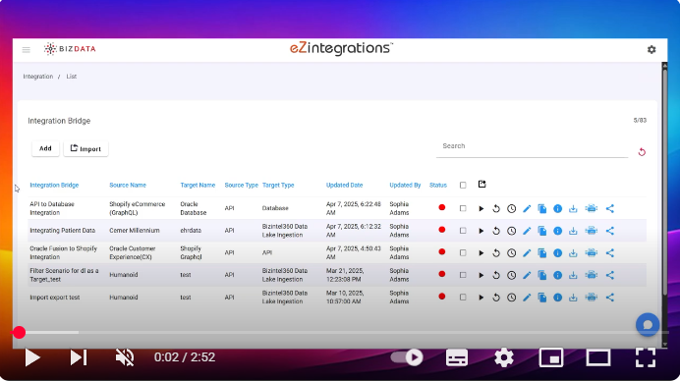680x381 pixels.
Task: Click print icon in Integrating Patient Data row
Action: [x=592, y=231]
